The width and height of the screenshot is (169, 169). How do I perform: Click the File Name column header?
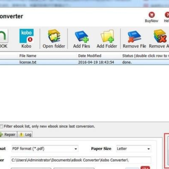point(28,56)
